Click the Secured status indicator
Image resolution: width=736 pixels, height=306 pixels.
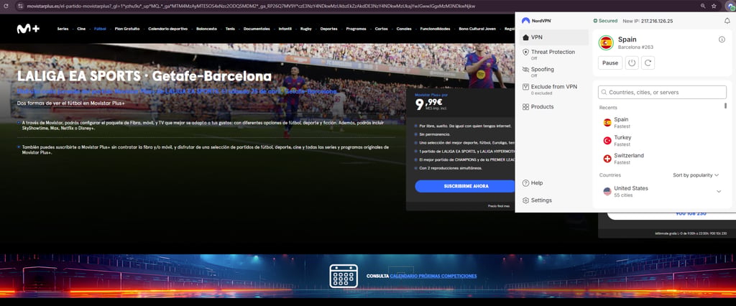point(605,21)
